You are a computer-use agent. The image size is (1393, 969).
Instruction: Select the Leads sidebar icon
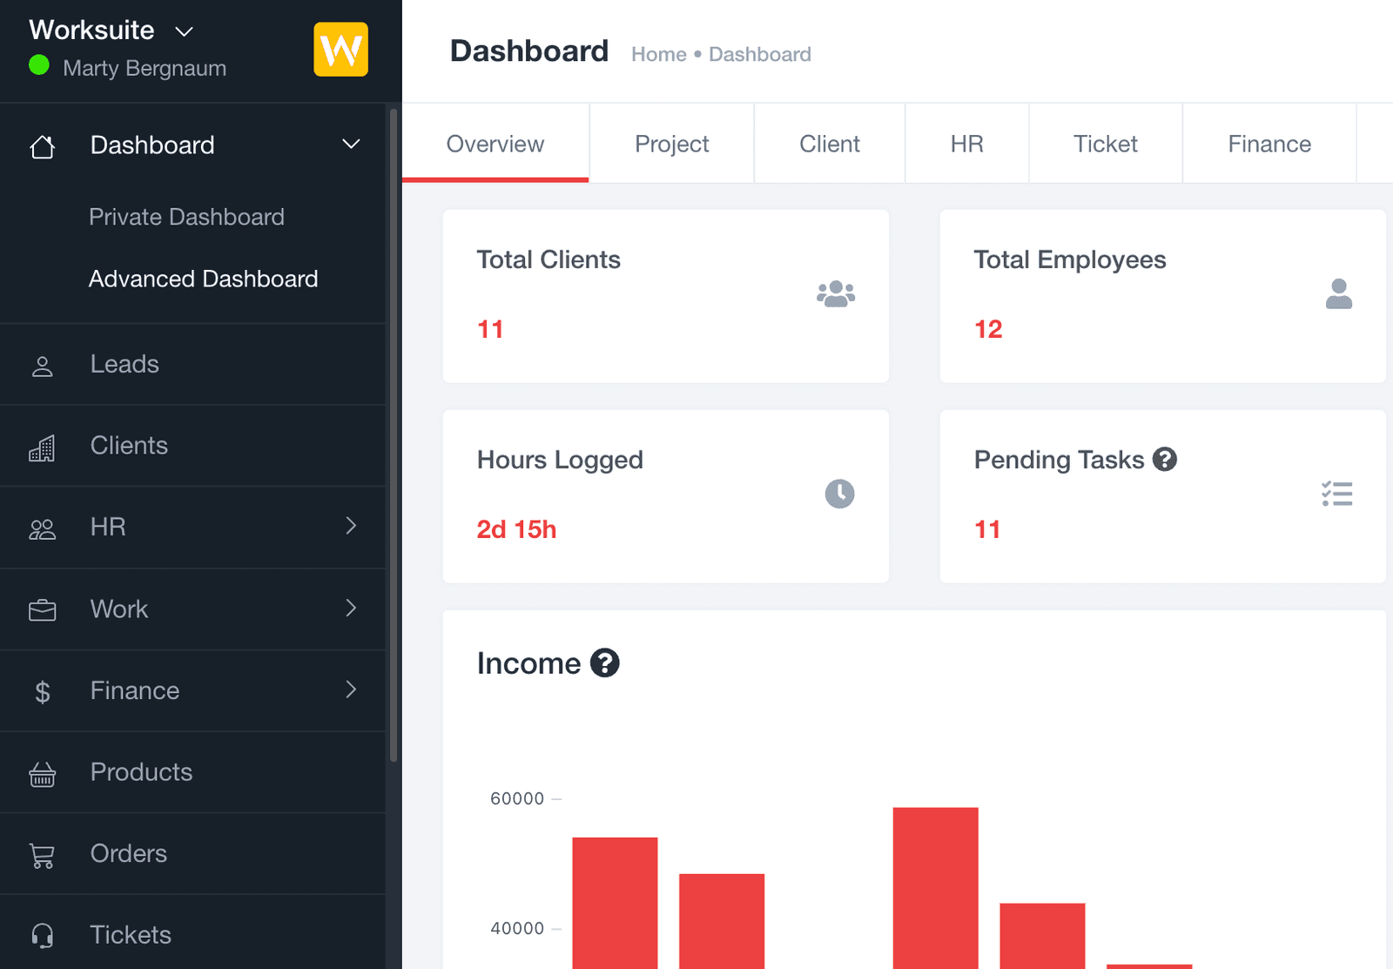pyautogui.click(x=42, y=364)
